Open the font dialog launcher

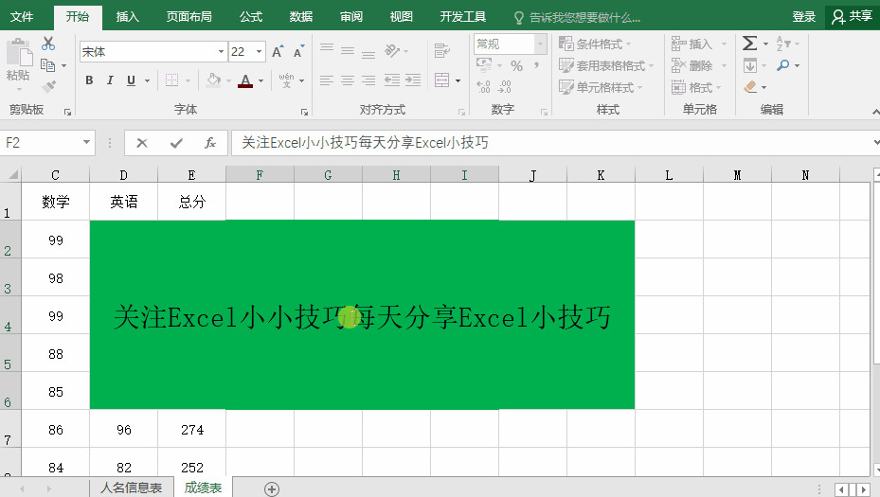coord(305,113)
